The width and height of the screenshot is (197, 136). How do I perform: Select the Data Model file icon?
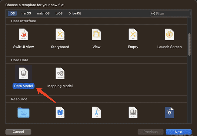24,73
